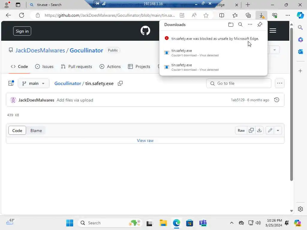Click the page vertical scrollbar thumb
Screen dimensions: 307x230
pos(291,105)
